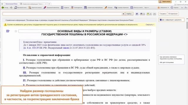The image size is (188, 105).
Task: Open the закон hyperlink
Action: 66,48
